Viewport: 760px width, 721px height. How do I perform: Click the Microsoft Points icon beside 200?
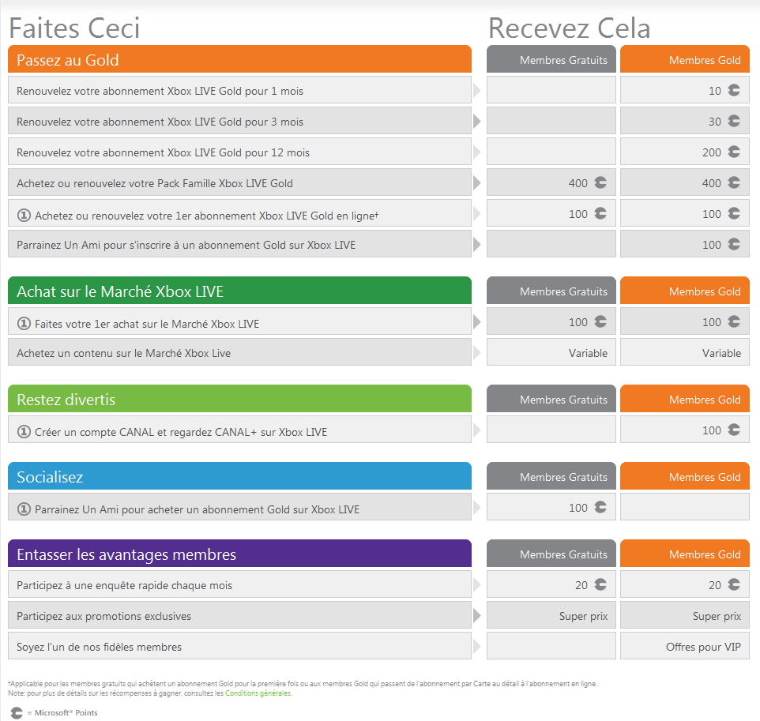[x=734, y=152]
